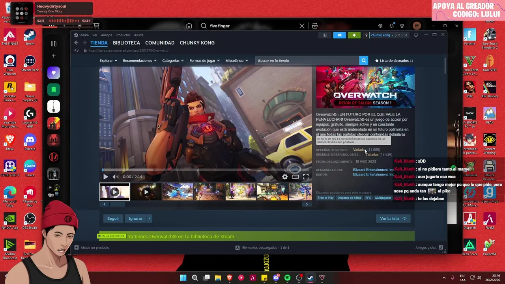Open music app settings gear icon
Image resolution: width=505 pixels, height=284 pixels.
(380, 26)
